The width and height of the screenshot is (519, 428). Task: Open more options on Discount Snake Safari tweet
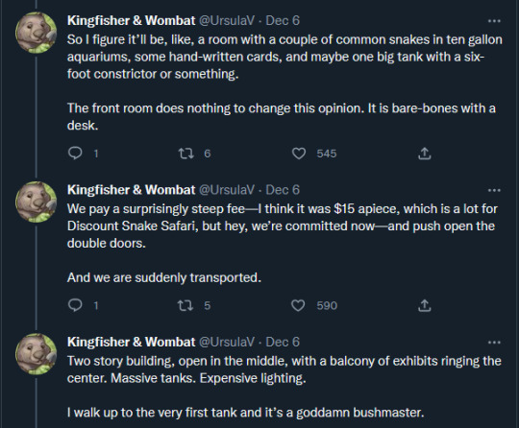click(x=494, y=190)
